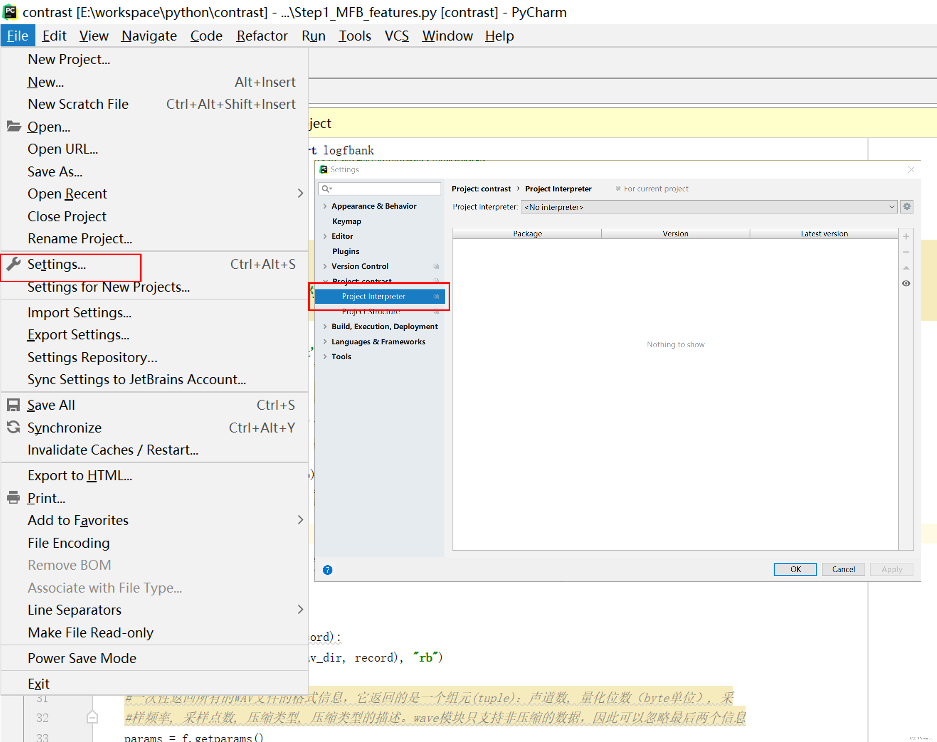Viewport: 937px width, 742px height.
Task: Open the Tools menu in menu bar
Action: coord(355,36)
